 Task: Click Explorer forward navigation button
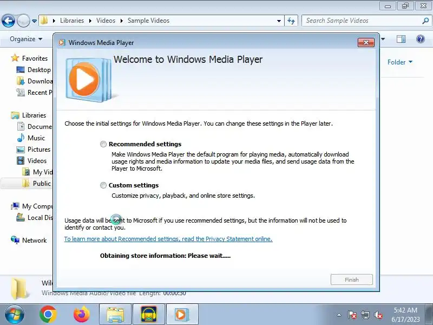pos(23,21)
